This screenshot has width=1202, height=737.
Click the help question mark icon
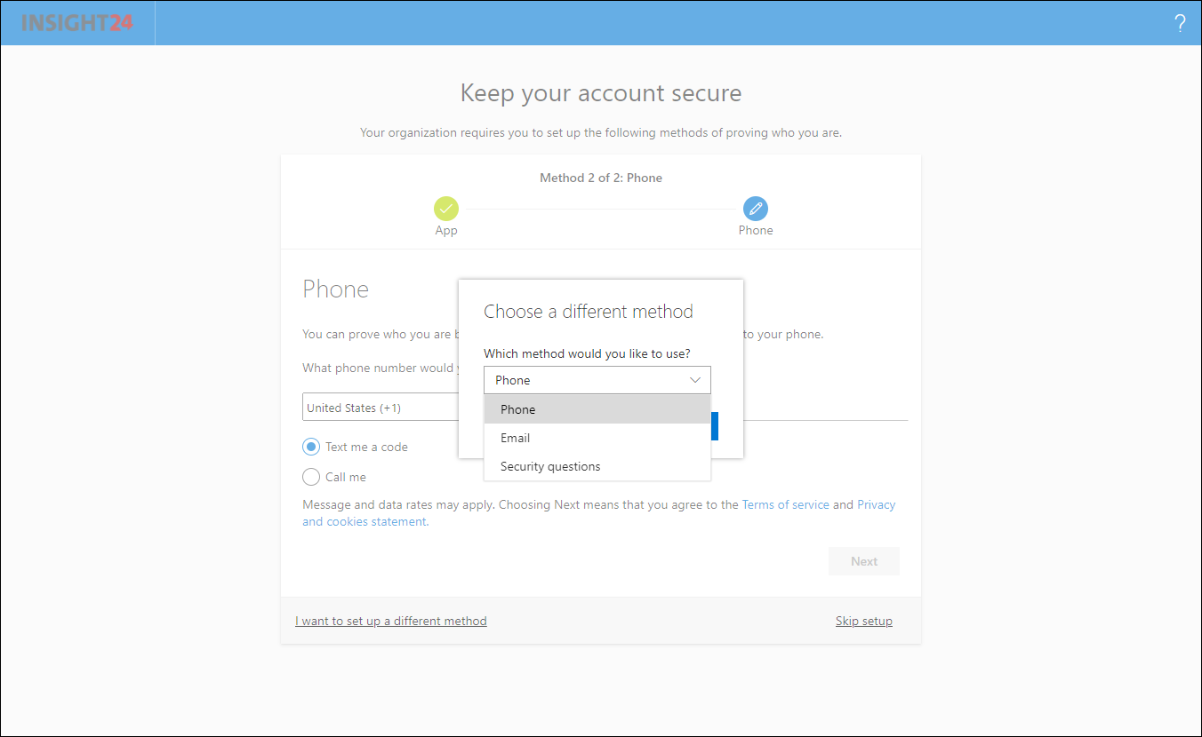[1180, 24]
